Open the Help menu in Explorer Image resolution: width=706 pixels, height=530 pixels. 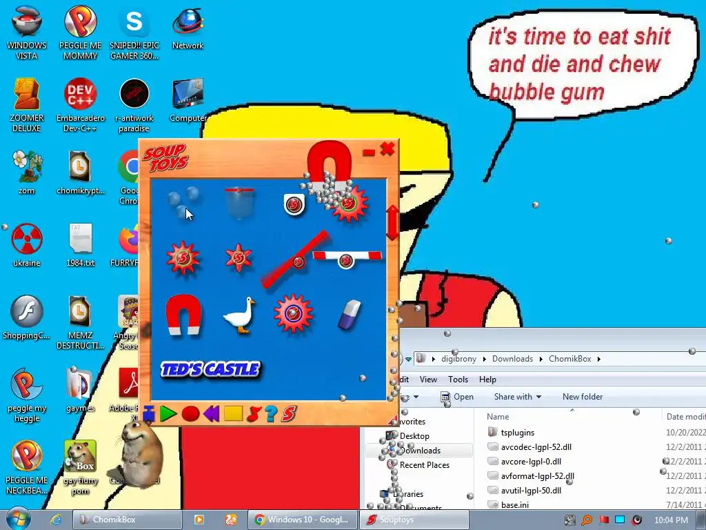point(487,380)
